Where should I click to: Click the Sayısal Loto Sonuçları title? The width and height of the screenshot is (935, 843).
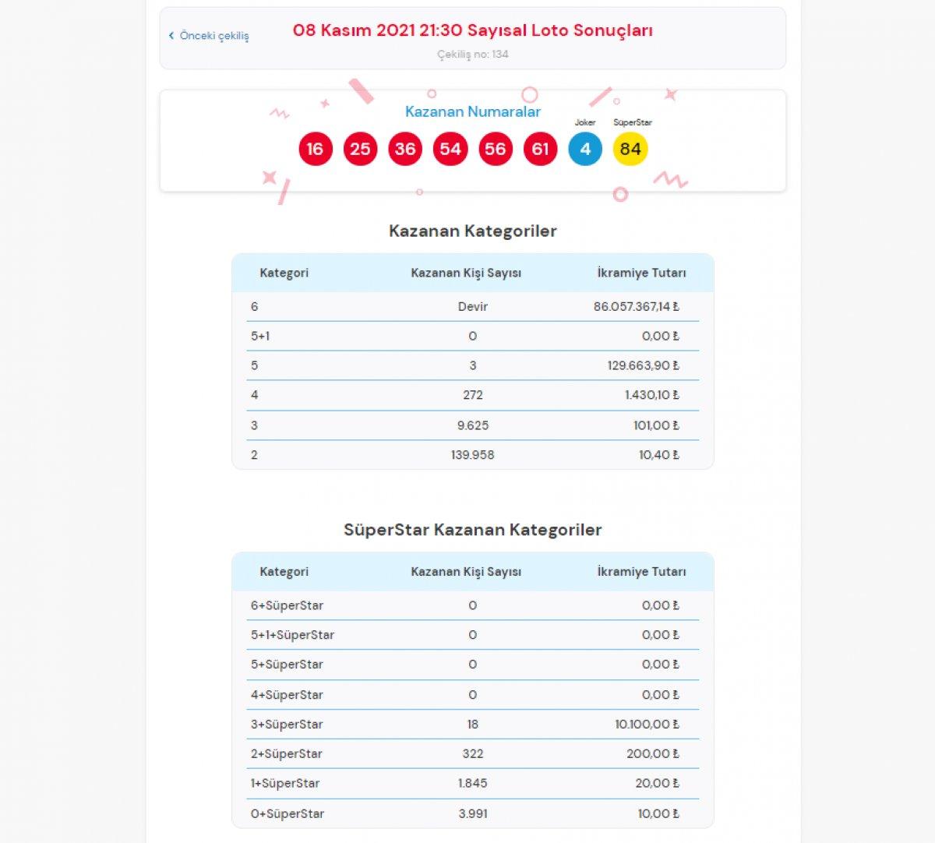pyautogui.click(x=472, y=30)
